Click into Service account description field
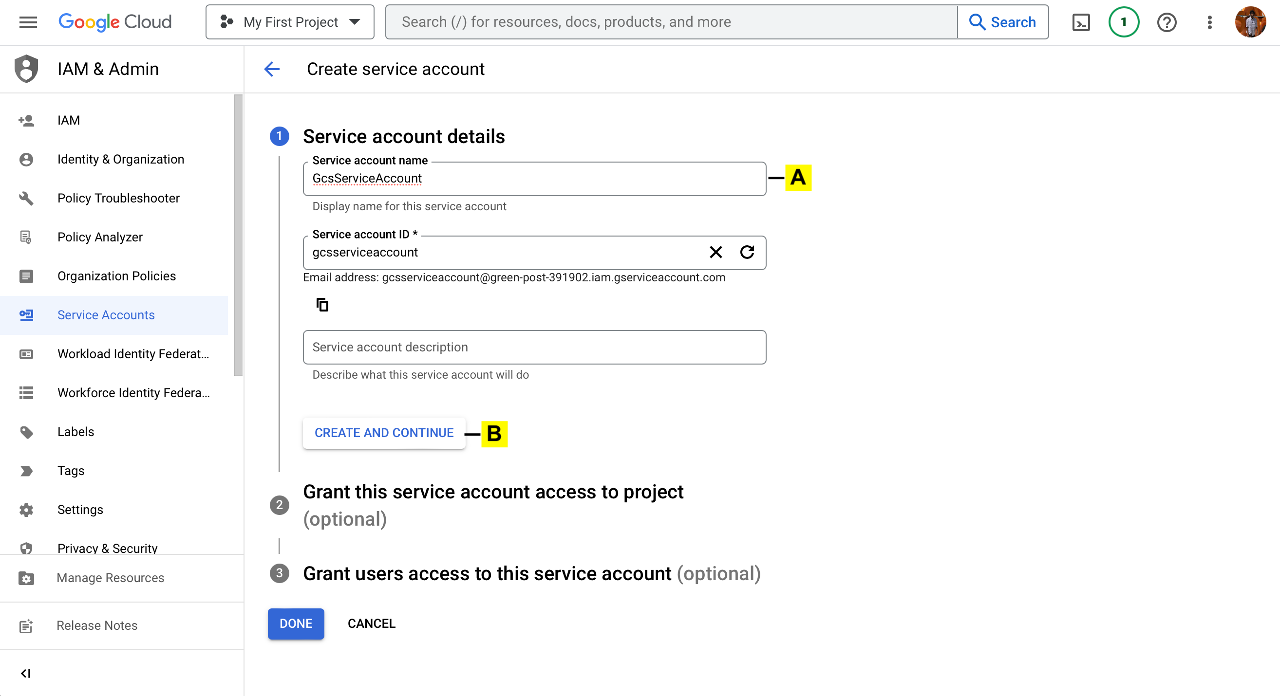 (x=534, y=347)
